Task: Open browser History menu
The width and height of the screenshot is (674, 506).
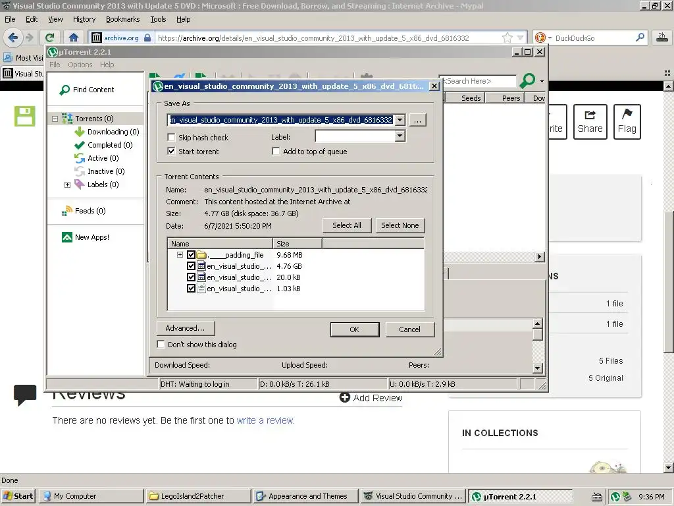Action: (x=84, y=19)
